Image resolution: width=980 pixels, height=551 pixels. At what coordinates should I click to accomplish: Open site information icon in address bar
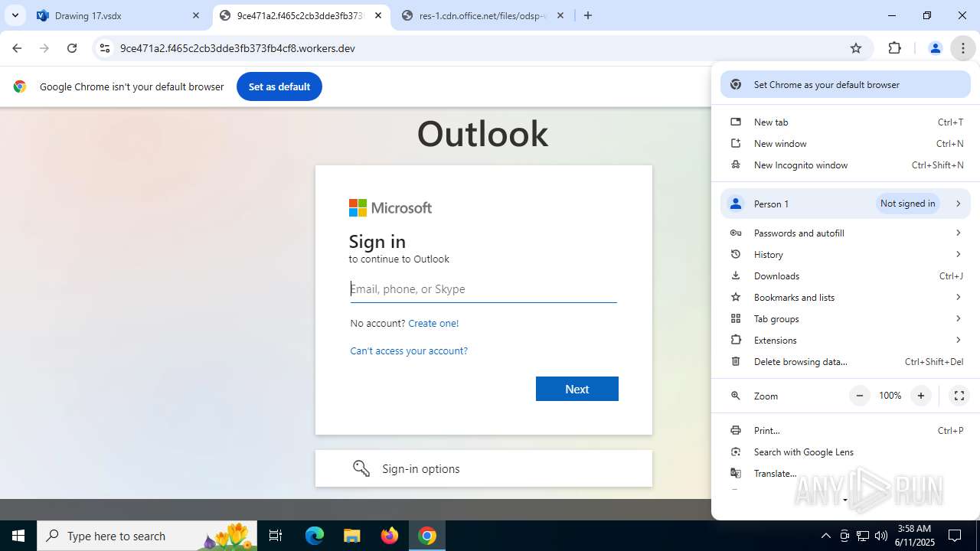[105, 48]
